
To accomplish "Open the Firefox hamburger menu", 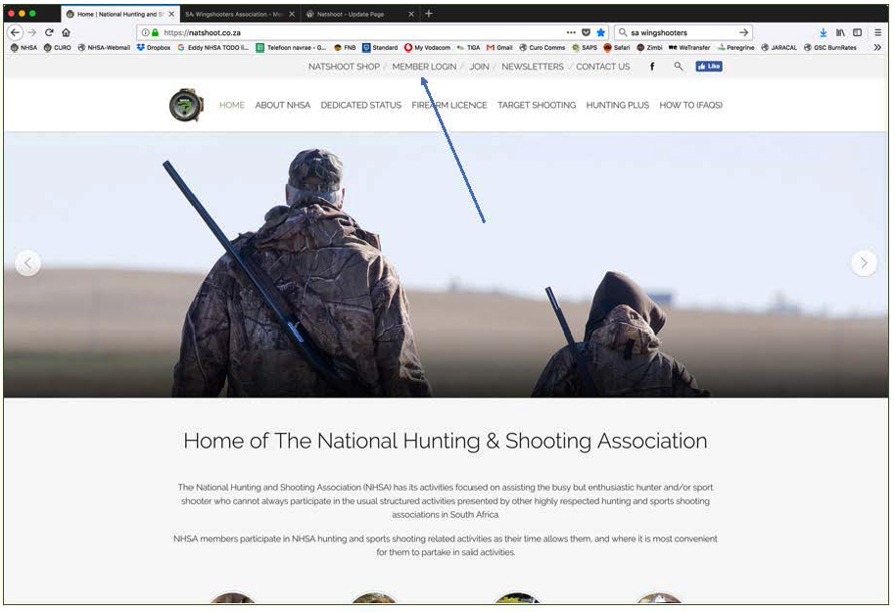I will pos(878,32).
